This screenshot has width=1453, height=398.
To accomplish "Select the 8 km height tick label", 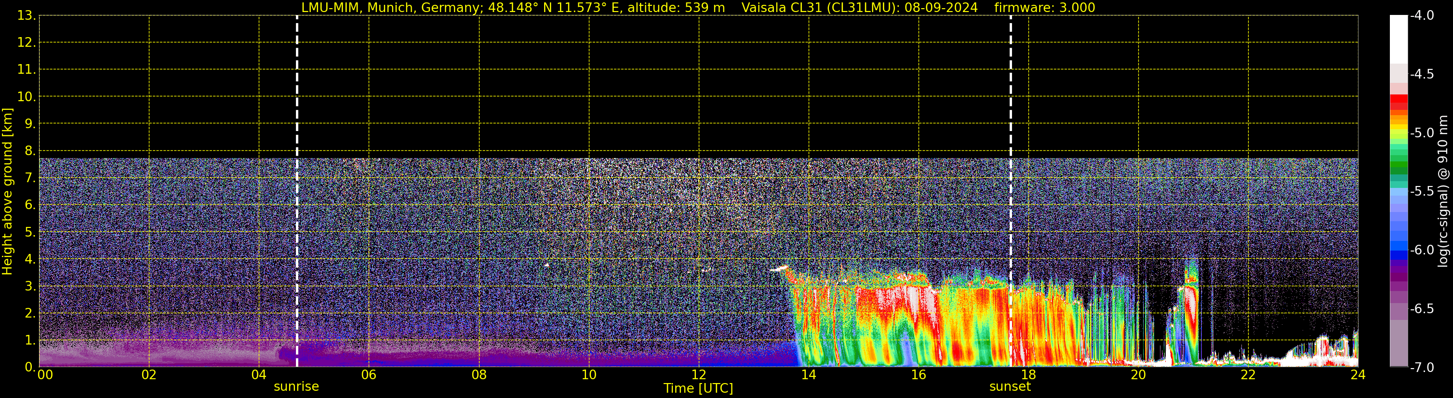I will coord(29,151).
